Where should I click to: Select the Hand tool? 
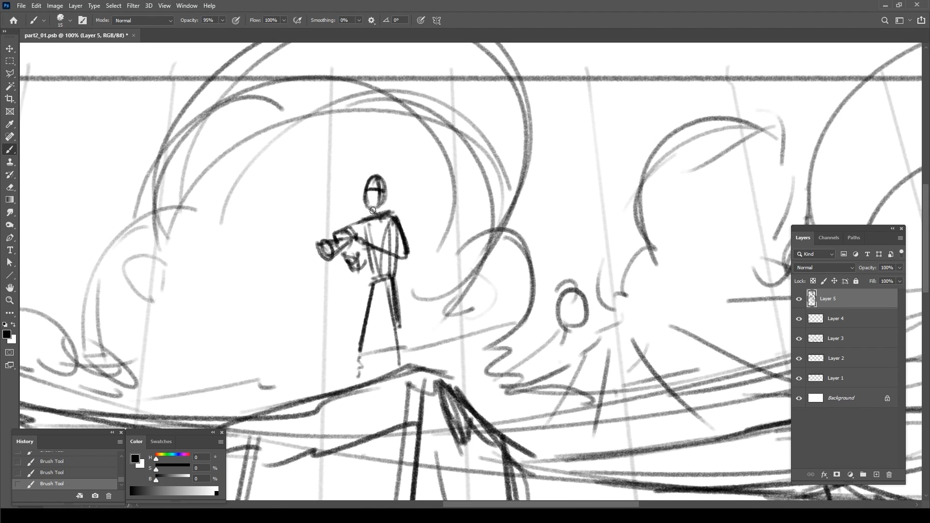point(10,288)
